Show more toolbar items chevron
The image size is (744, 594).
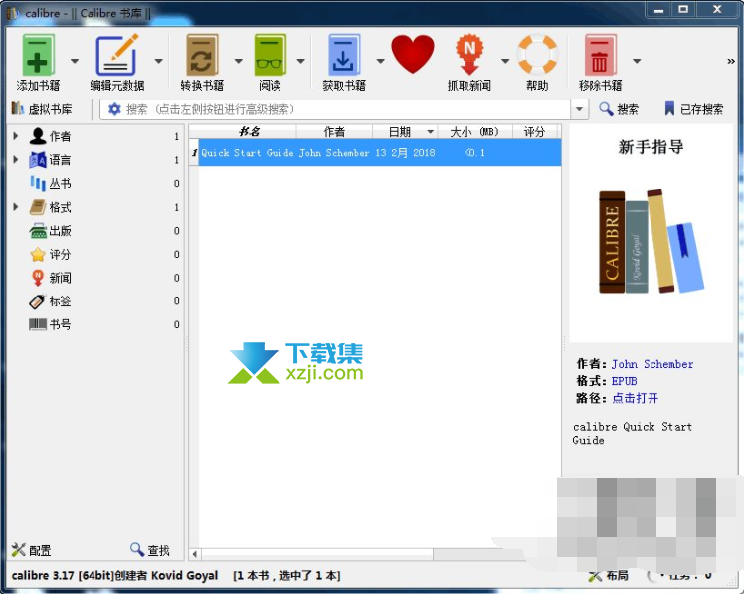[x=731, y=61]
